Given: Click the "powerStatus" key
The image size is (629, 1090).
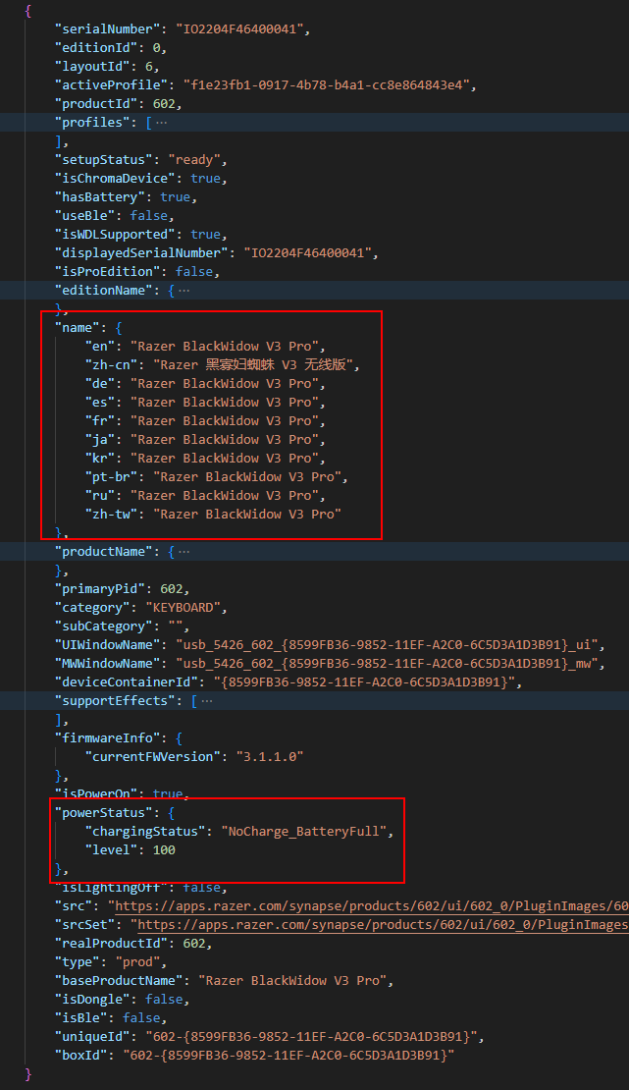Looking at the screenshot, I should [104, 813].
